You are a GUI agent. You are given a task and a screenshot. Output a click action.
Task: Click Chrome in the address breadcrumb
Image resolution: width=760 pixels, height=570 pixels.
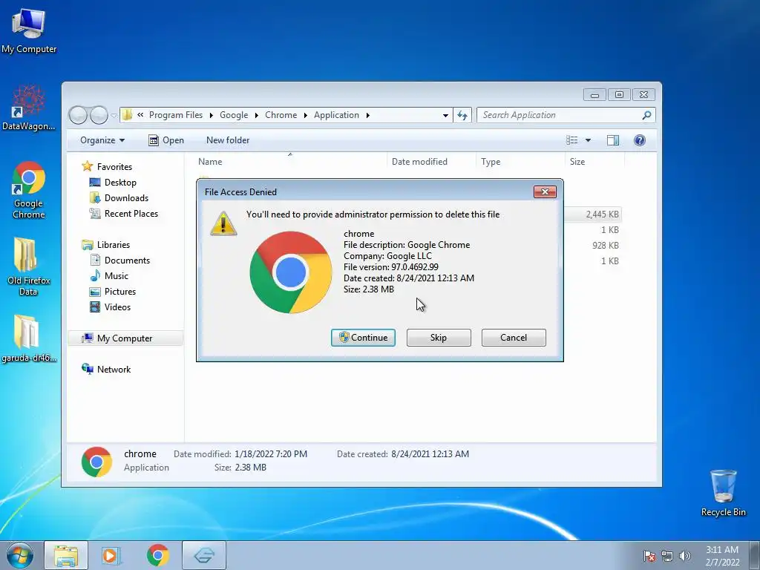[281, 115]
